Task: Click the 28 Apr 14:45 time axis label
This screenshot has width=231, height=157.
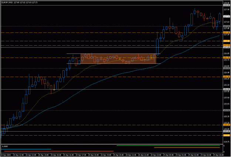Action: (x=44, y=155)
